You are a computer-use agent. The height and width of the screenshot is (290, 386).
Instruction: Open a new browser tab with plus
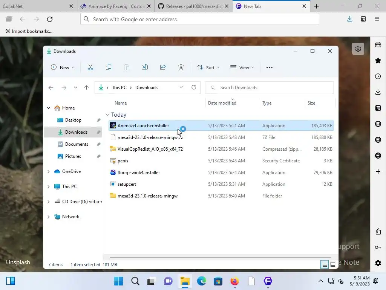pos(317,6)
